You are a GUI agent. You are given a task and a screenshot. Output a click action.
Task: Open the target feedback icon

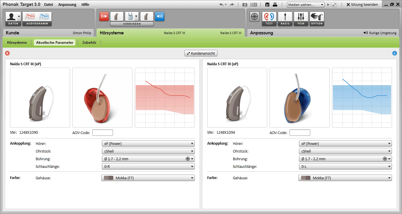tap(255, 16)
